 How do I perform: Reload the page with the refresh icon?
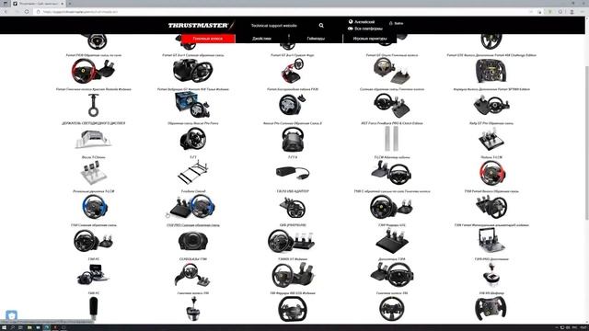click(27, 12)
